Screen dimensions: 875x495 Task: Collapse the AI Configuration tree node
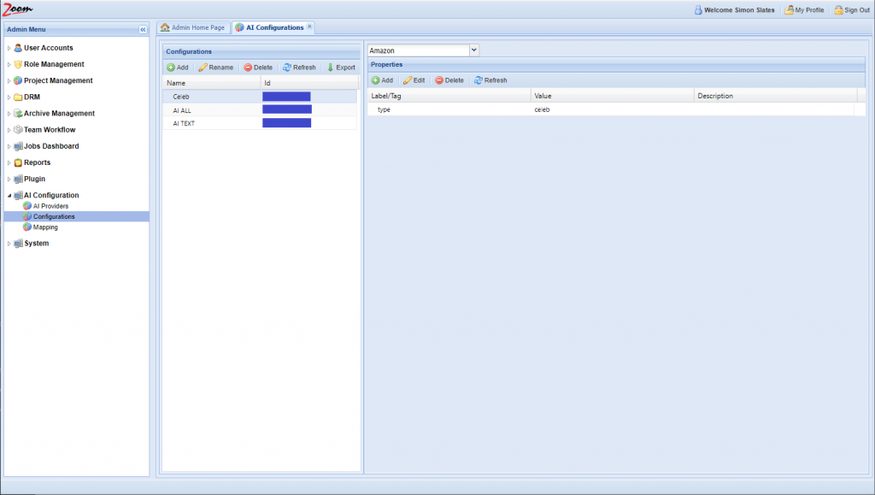(x=9, y=196)
